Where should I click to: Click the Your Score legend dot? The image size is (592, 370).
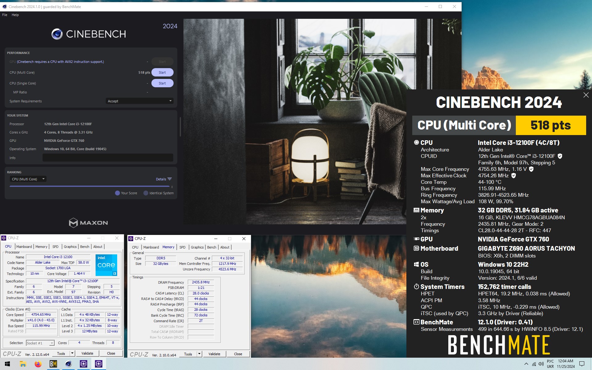(x=117, y=193)
